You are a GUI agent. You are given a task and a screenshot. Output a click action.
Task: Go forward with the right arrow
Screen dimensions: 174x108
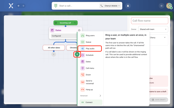23,6
